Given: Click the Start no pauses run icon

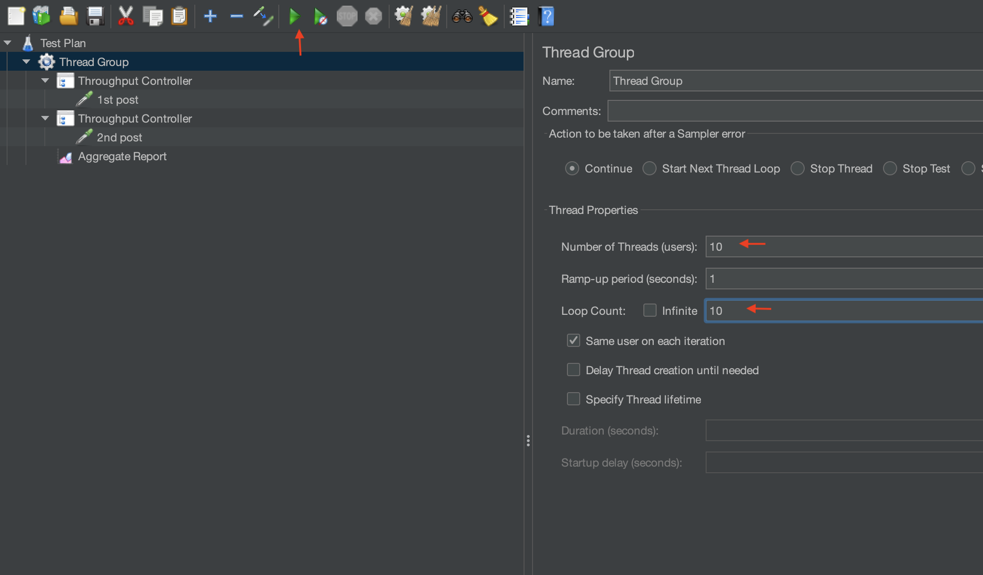Looking at the screenshot, I should point(320,16).
